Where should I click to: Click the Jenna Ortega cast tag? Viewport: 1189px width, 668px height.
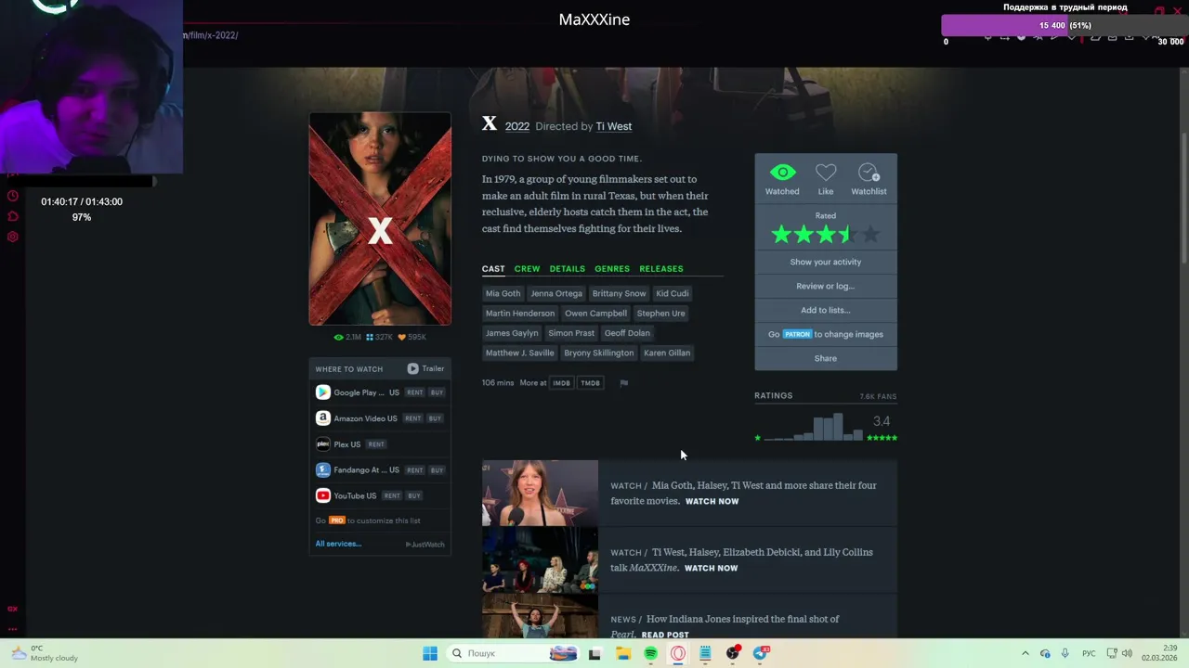coord(556,293)
